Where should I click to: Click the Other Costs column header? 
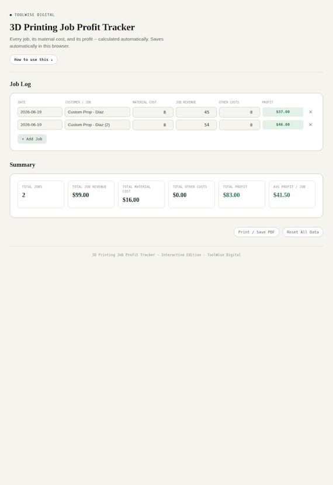(x=229, y=102)
